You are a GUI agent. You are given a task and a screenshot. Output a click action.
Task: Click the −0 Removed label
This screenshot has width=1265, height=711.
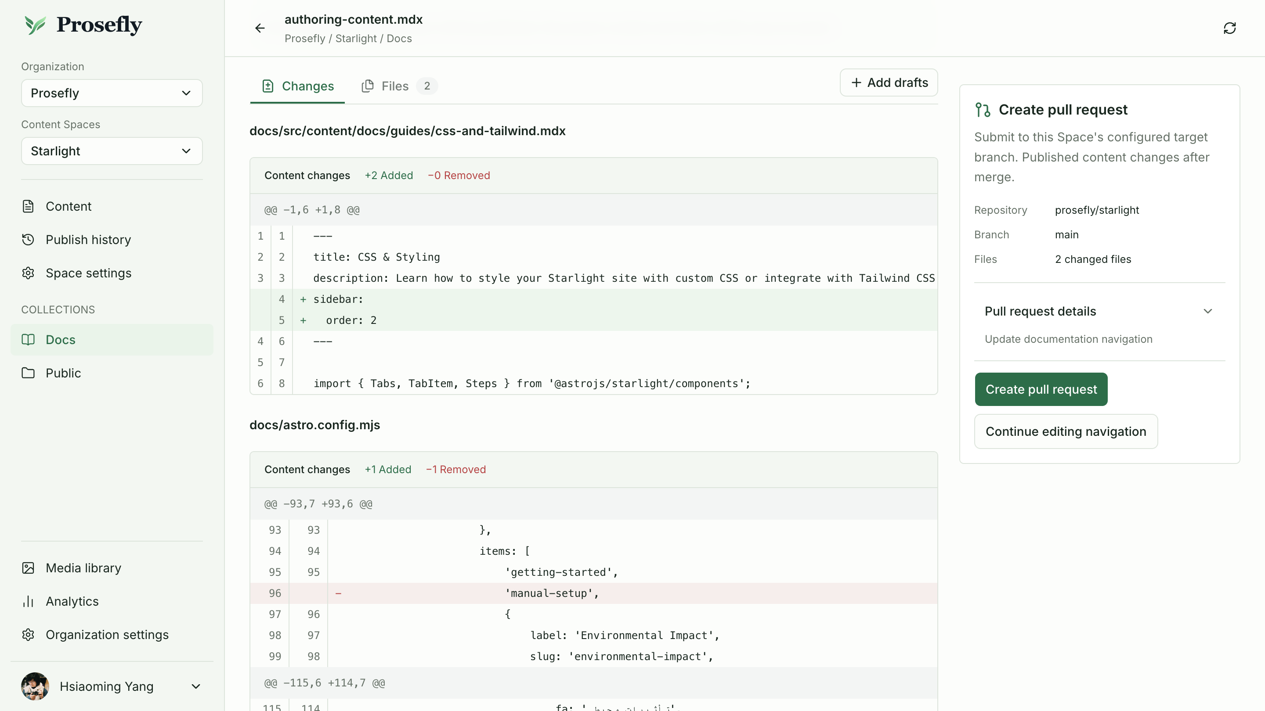(x=459, y=175)
